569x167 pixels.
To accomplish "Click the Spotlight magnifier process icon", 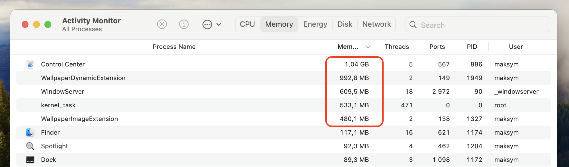I will point(30,146).
